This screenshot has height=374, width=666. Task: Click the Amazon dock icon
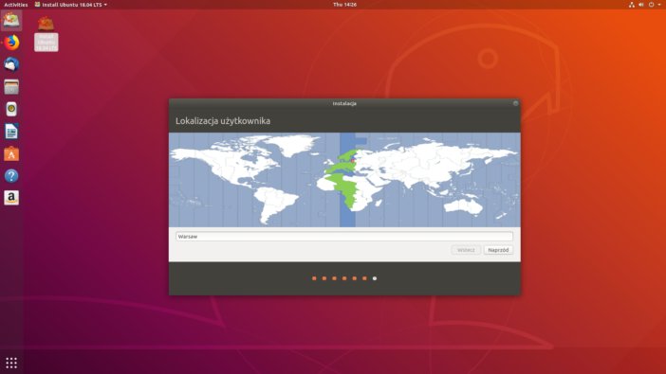coord(11,198)
